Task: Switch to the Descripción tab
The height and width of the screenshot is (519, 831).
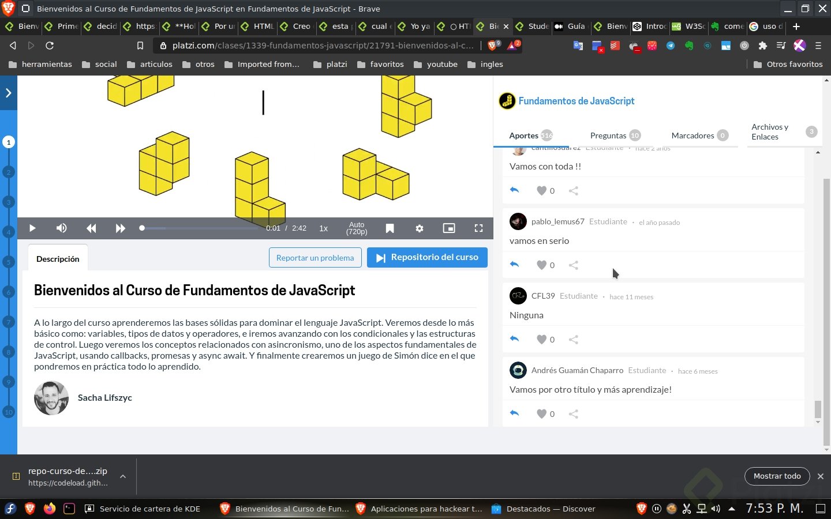Action: point(58,259)
